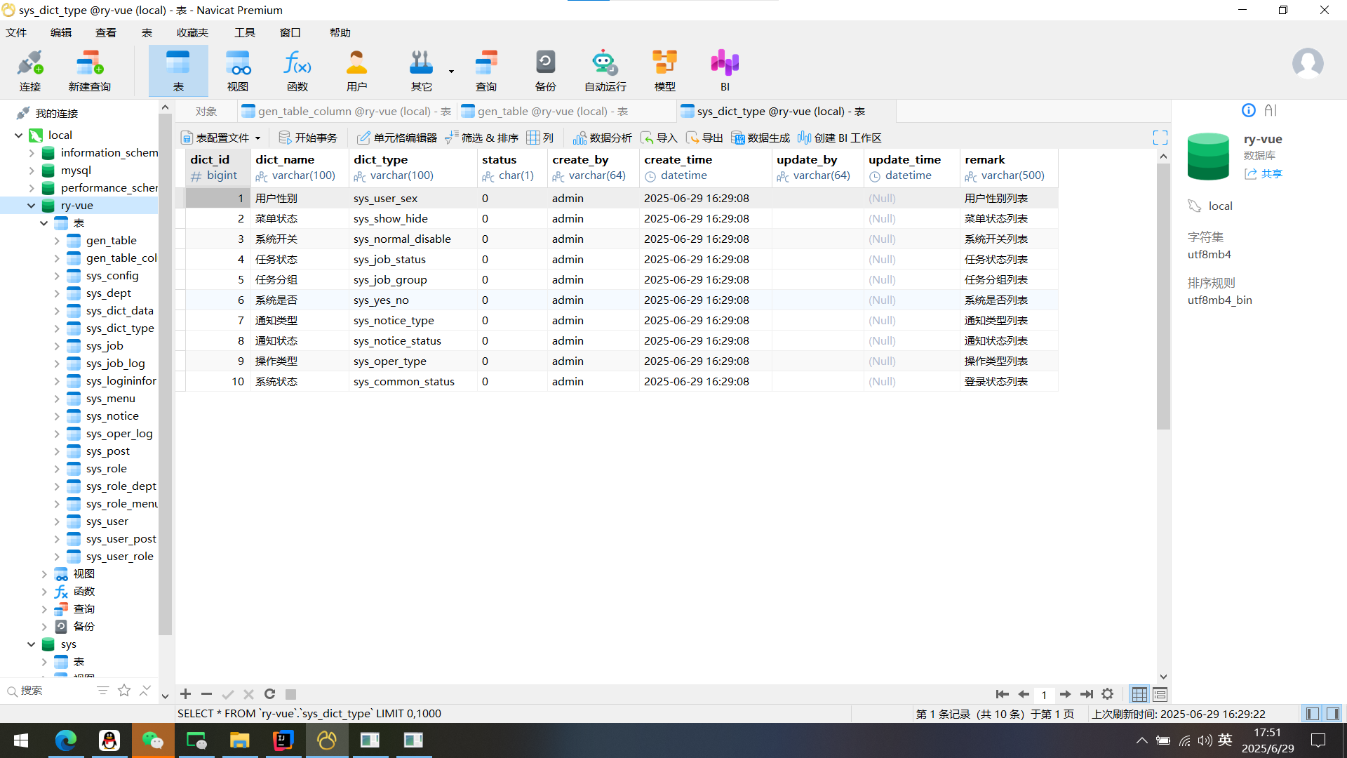
Task: Click the vertical scrollbar of data grid
Action: coord(1163,295)
